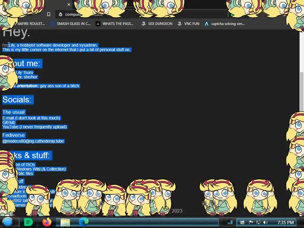Open the captcha solving sim... bookmark label
The image size is (304, 228).
point(228,24)
